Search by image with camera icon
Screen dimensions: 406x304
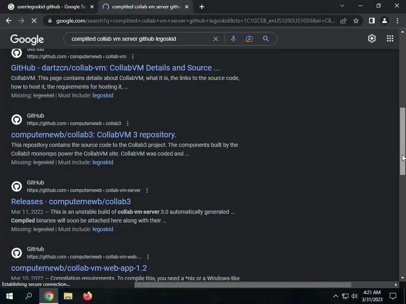249,39
